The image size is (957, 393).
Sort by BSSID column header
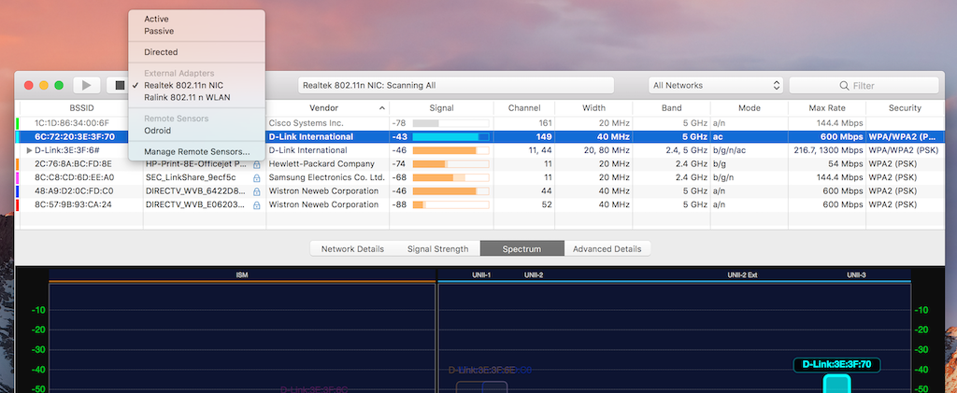pos(82,108)
